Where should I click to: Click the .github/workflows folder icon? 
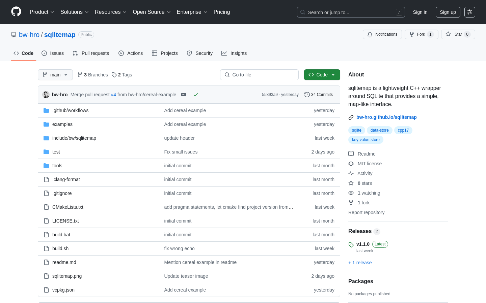(46, 110)
